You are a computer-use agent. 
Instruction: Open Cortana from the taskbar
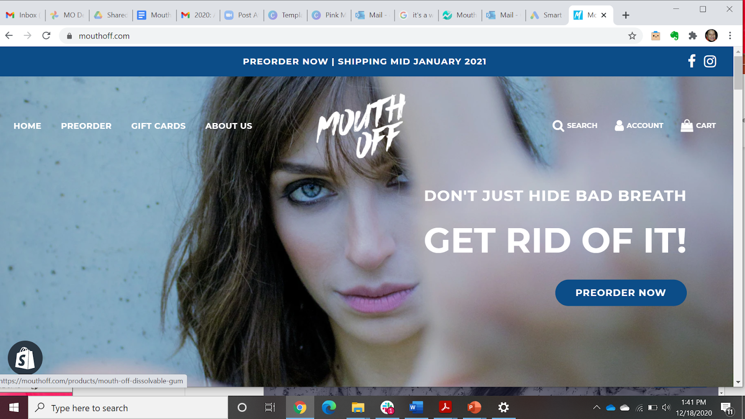pyautogui.click(x=242, y=408)
